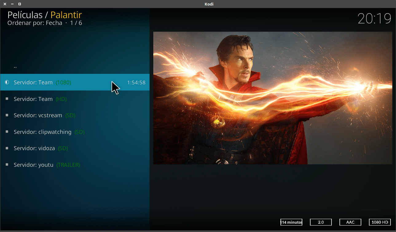Click the 'Ordenar por: Fecha' sort label

tap(35, 23)
